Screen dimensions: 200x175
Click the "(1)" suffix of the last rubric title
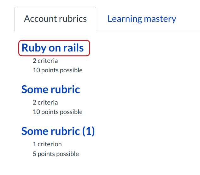click(x=88, y=131)
